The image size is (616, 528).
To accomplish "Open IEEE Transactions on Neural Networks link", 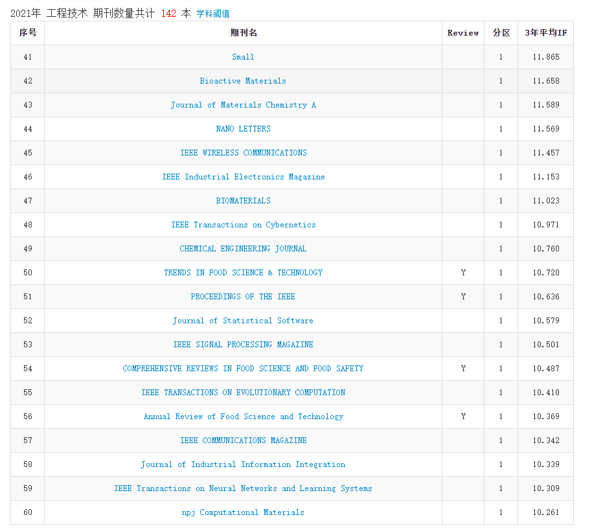I will [x=243, y=488].
